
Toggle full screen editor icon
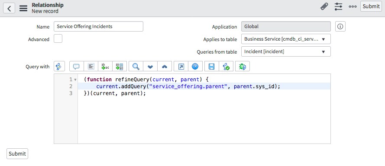click(181, 66)
